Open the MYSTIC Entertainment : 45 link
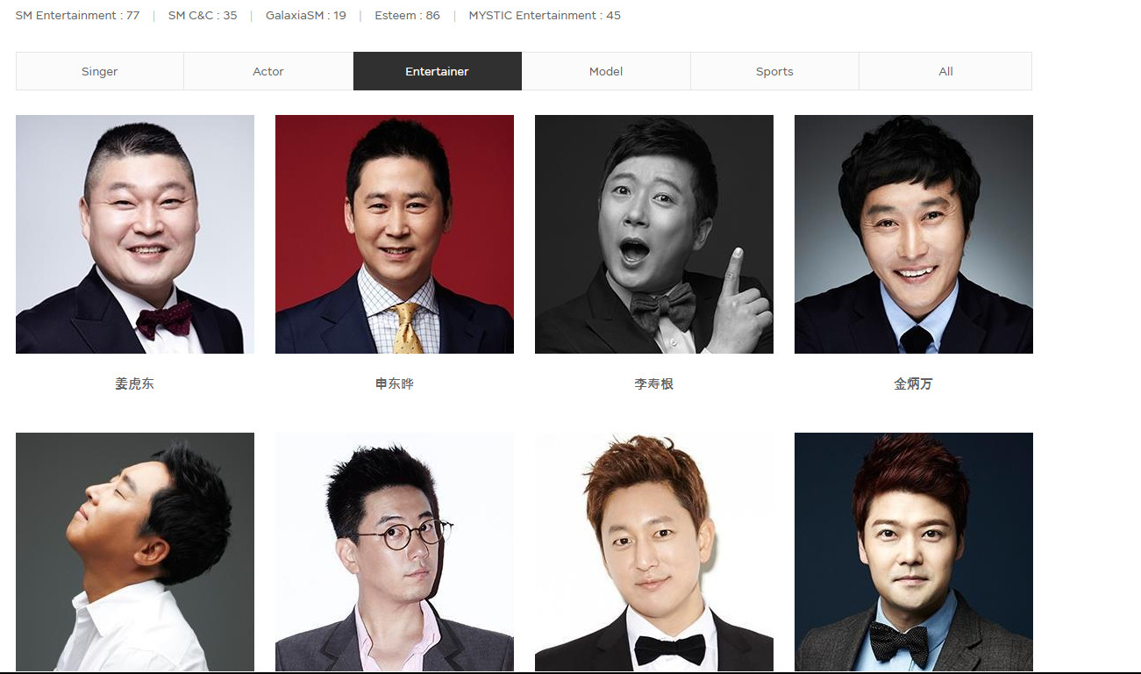Image resolution: width=1141 pixels, height=674 pixels. click(x=545, y=16)
